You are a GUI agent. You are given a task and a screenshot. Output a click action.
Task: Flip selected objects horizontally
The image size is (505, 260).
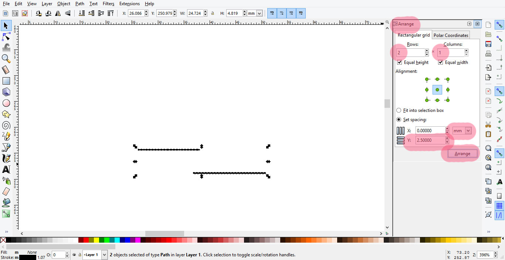58,13
